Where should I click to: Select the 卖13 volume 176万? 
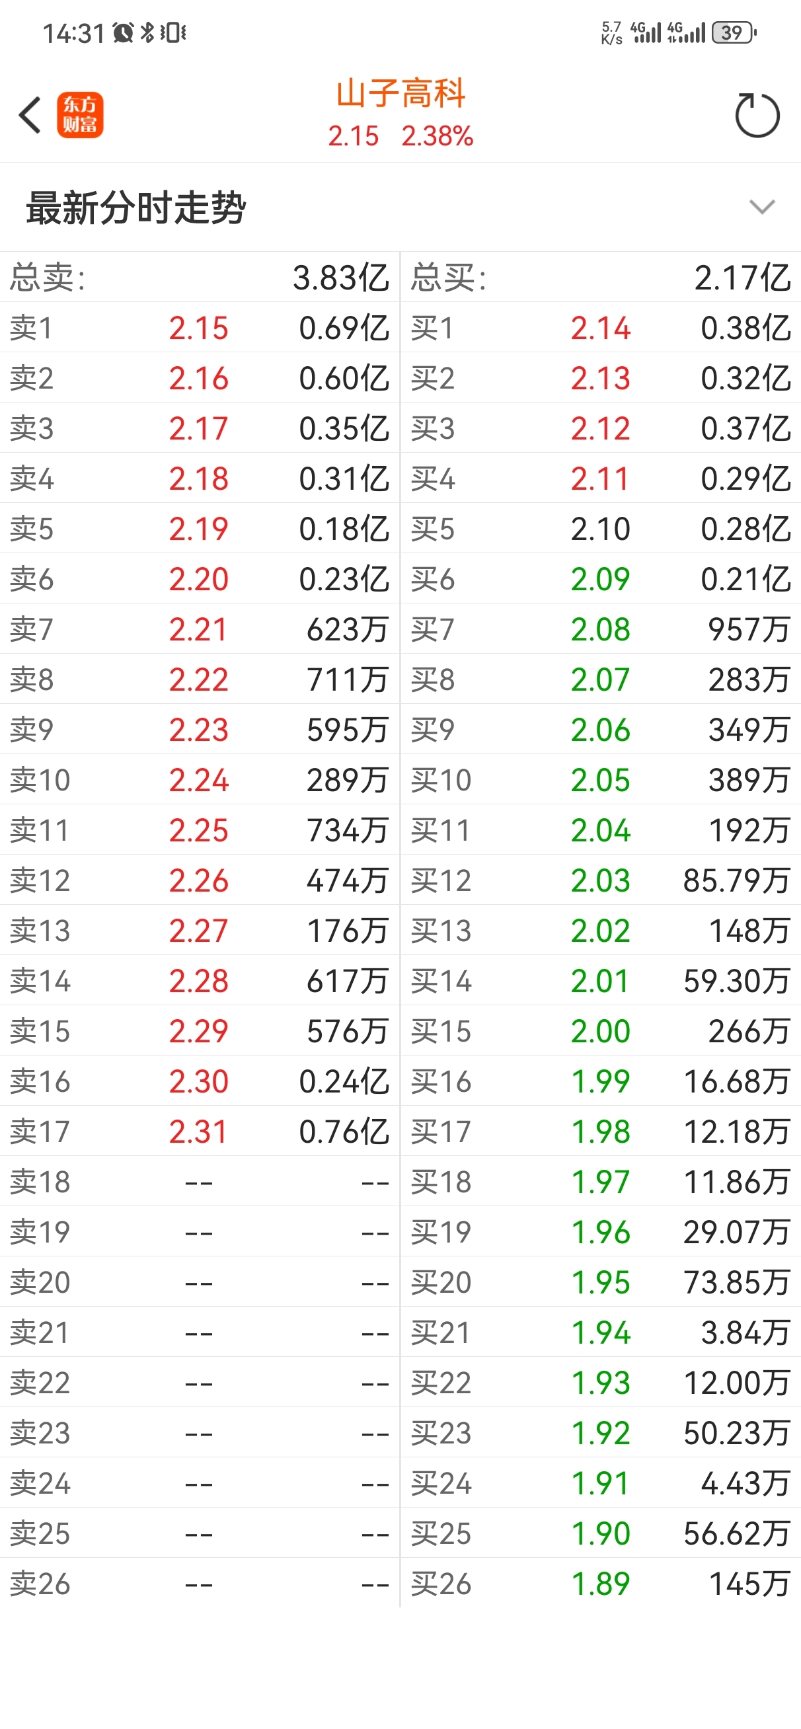(x=348, y=931)
